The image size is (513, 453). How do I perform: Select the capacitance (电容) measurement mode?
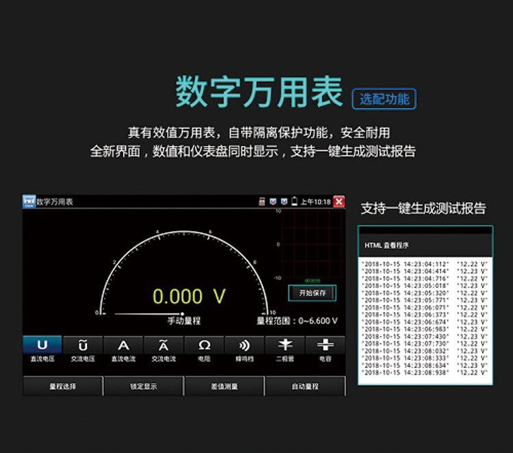pyautogui.click(x=325, y=349)
